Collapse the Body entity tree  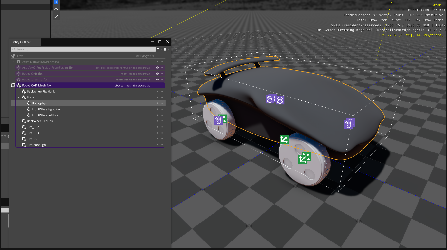(18, 98)
